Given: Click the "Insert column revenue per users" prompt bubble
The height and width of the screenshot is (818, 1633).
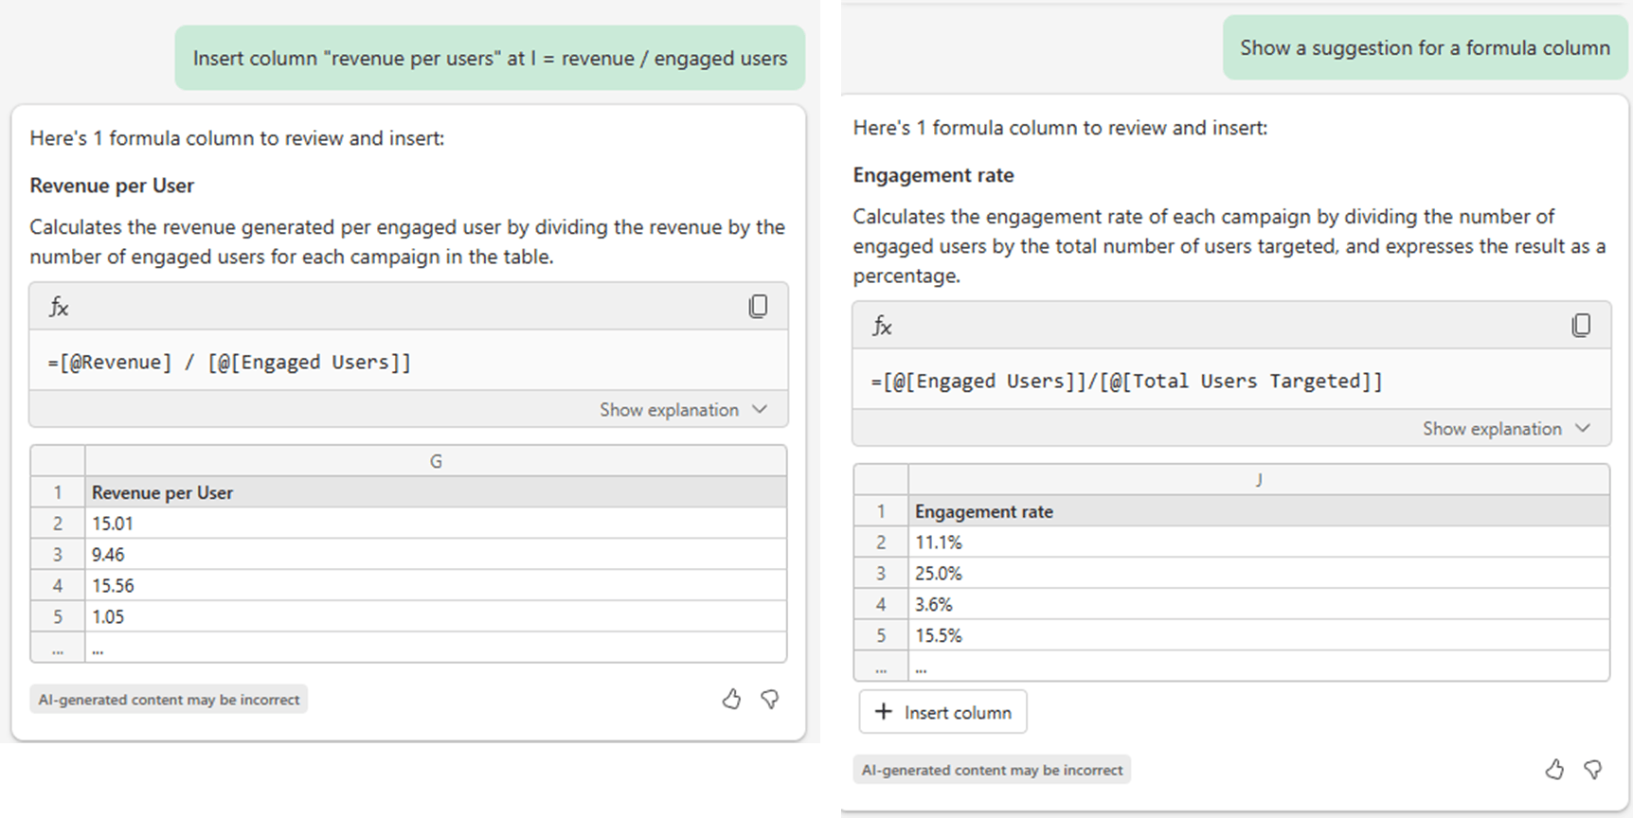Looking at the screenshot, I should click(x=490, y=59).
